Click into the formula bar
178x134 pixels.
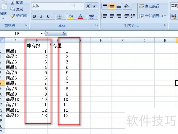coord(123,34)
